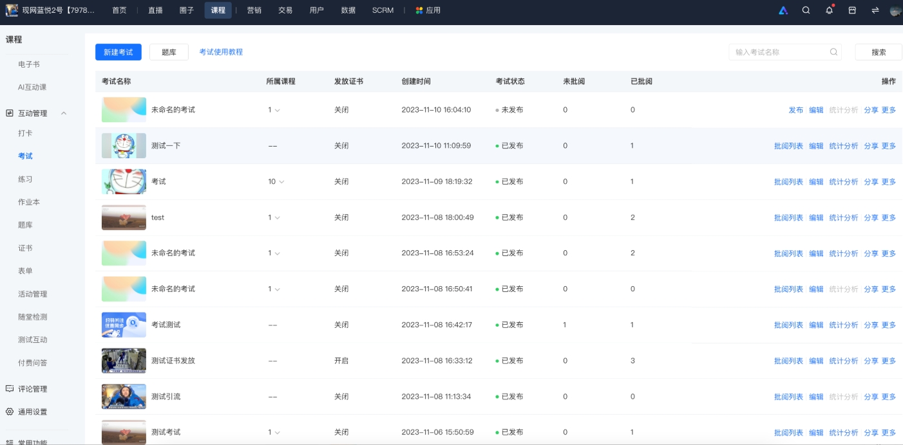903x445 pixels.
Task: Open 更多 menu on the 测试一下 row
Action: 889,145
